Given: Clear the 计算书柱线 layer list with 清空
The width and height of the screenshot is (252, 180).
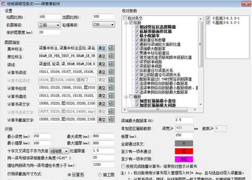Looking at the screenshot, I should (x=102, y=88).
